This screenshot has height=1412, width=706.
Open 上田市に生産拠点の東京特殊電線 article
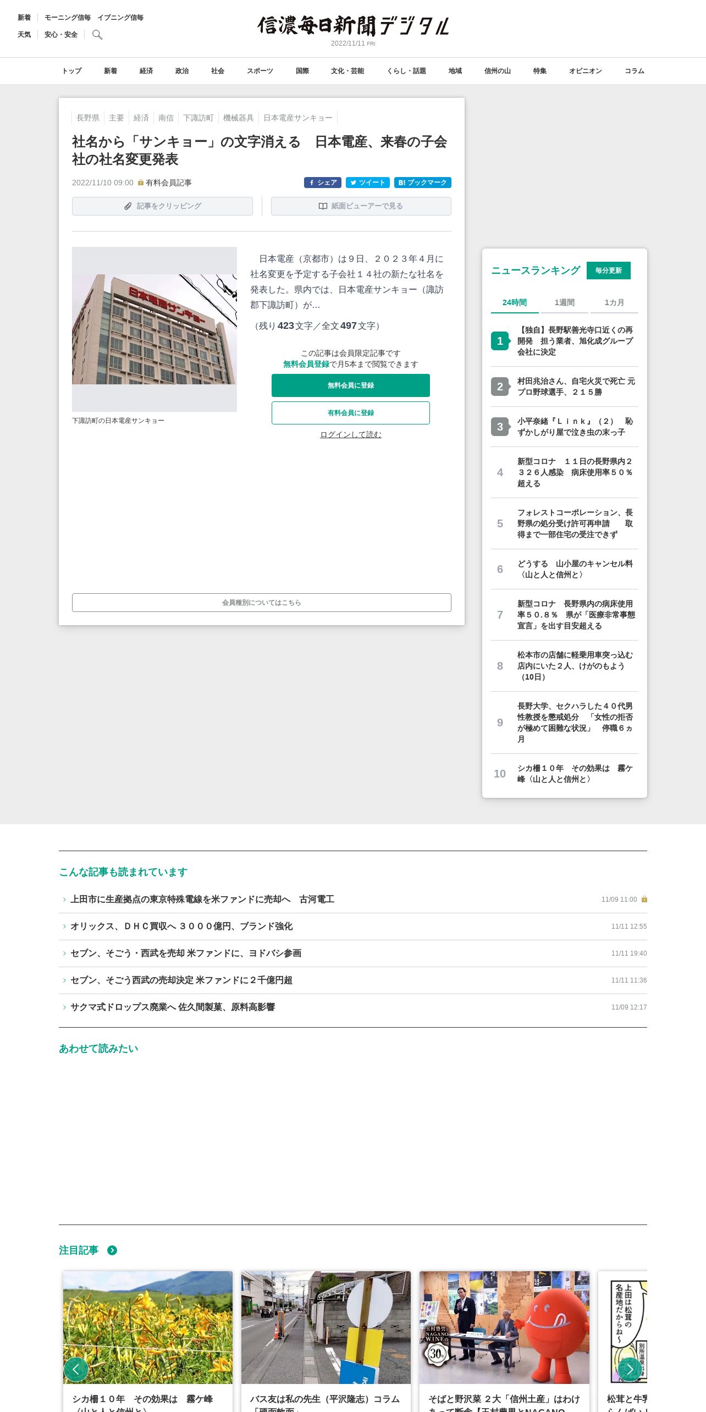click(x=202, y=900)
